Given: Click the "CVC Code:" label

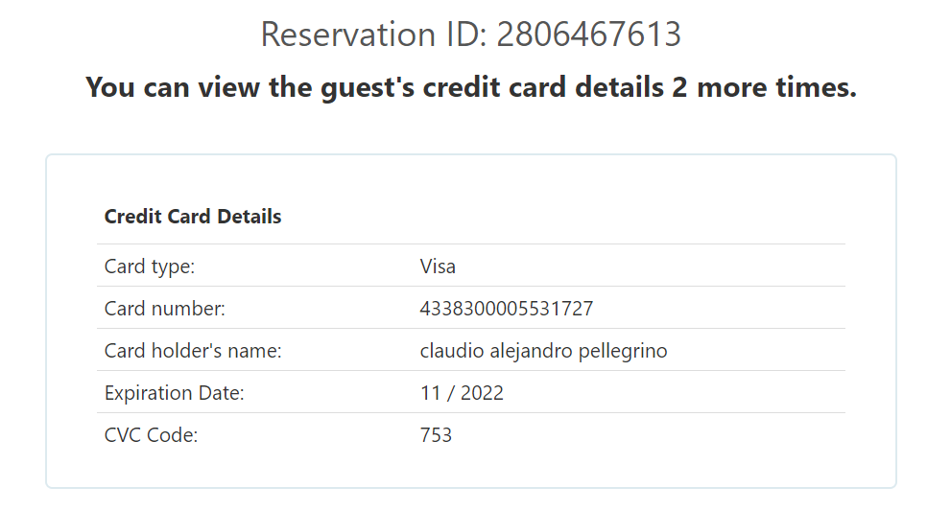Looking at the screenshot, I should tap(151, 435).
